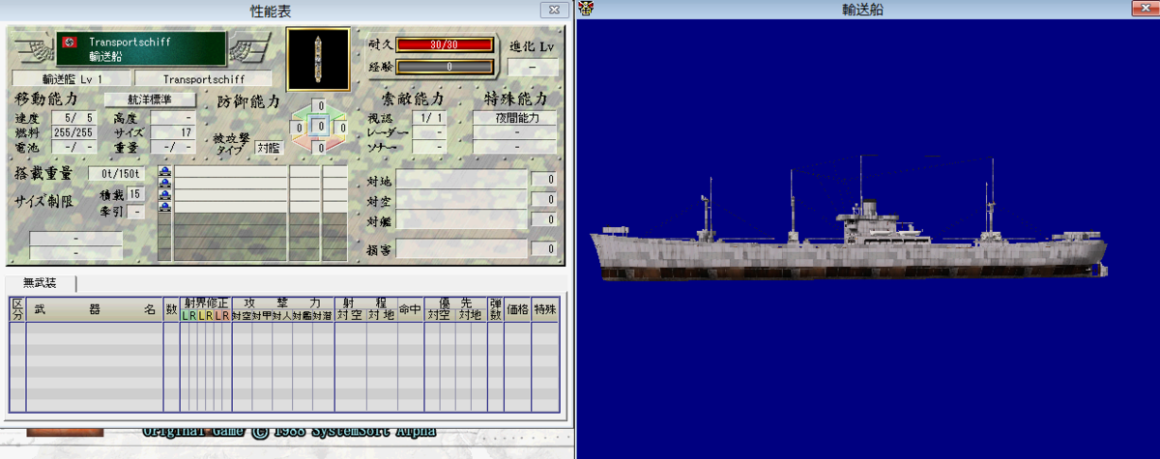Click the right value of the defense hexagon
Viewport: 1160px width, 459px height.
coord(340,127)
